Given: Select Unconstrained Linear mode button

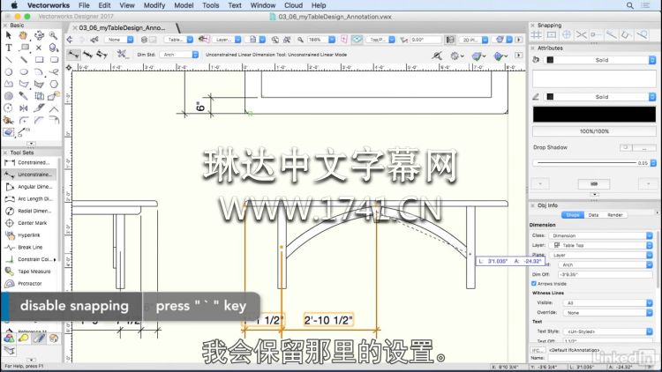Looking at the screenshot, I should point(73,55).
